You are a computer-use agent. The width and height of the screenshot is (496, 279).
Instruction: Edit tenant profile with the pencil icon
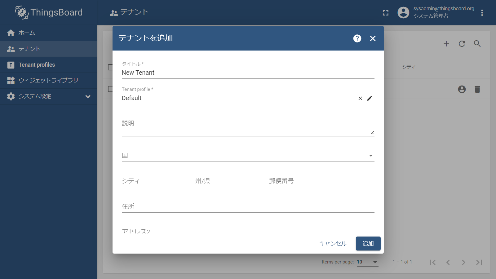coord(370,98)
